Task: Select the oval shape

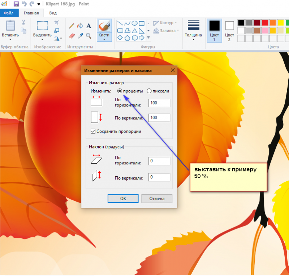Action: click(x=134, y=23)
